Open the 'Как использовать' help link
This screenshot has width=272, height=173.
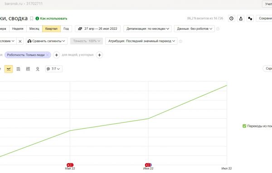click(51, 19)
